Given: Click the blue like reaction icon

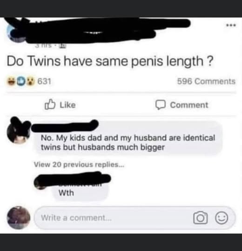Looking at the screenshot, I should [21, 81].
